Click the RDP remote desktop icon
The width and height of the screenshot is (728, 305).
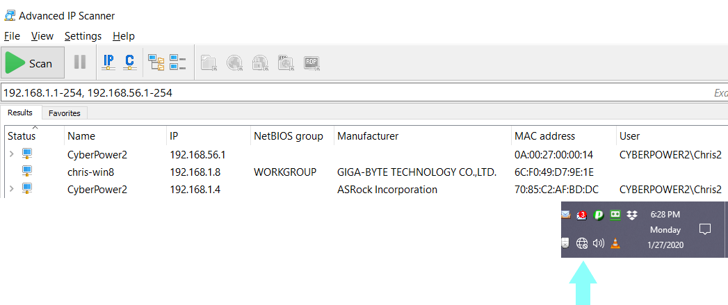(311, 63)
